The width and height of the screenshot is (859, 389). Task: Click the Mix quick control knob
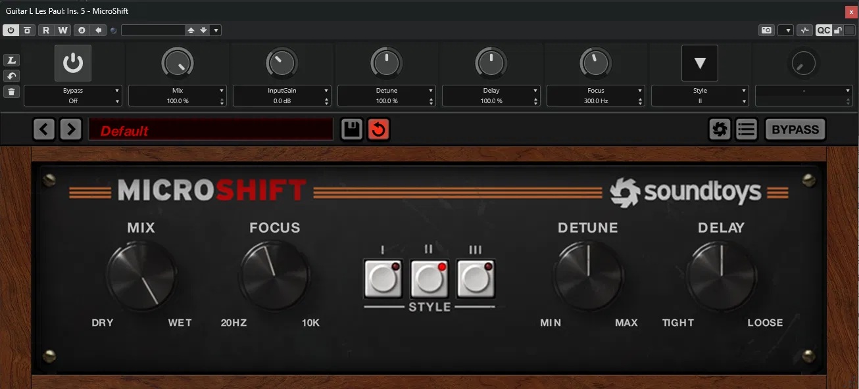(178, 63)
